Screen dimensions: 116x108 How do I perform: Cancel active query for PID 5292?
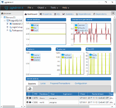tap(30, 102)
